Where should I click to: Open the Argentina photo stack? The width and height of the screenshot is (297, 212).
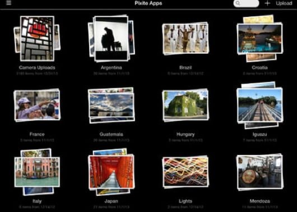coord(112,39)
